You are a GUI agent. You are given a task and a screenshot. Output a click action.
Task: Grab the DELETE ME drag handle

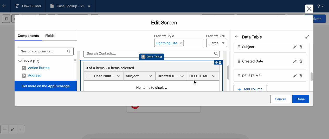[x=239, y=76]
